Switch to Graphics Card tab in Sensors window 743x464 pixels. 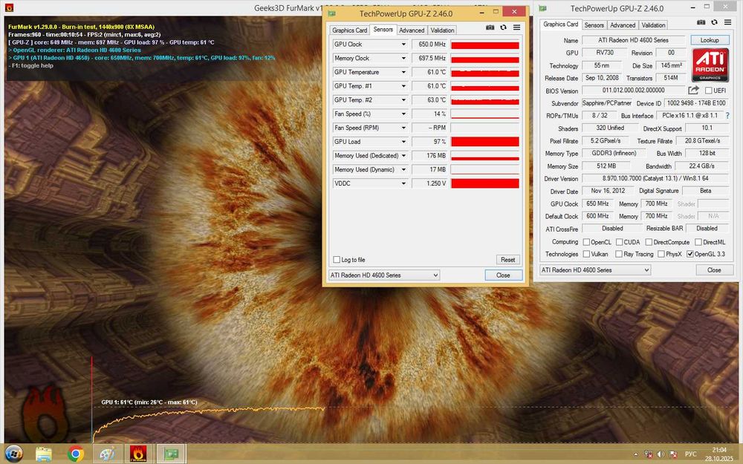click(x=350, y=30)
